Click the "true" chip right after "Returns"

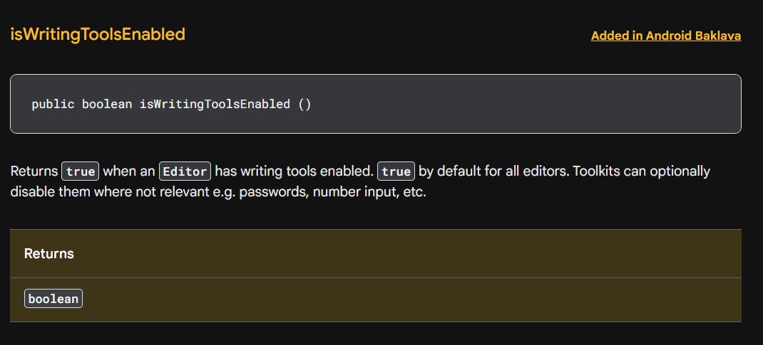click(81, 171)
